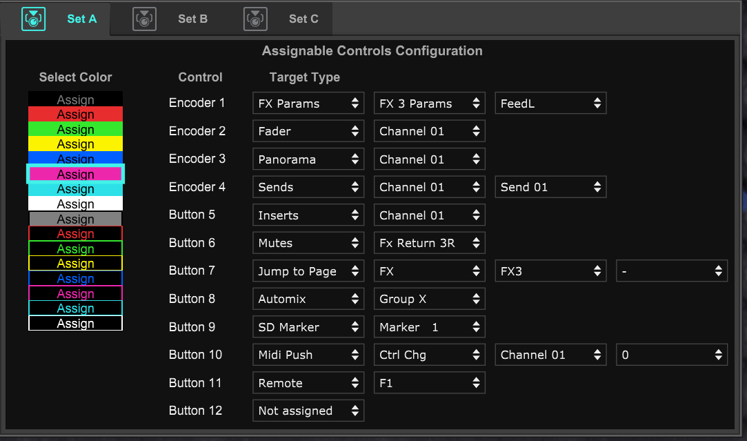The width and height of the screenshot is (747, 441).
Task: Open Button 7 dash value dropdown
Action: (x=672, y=271)
